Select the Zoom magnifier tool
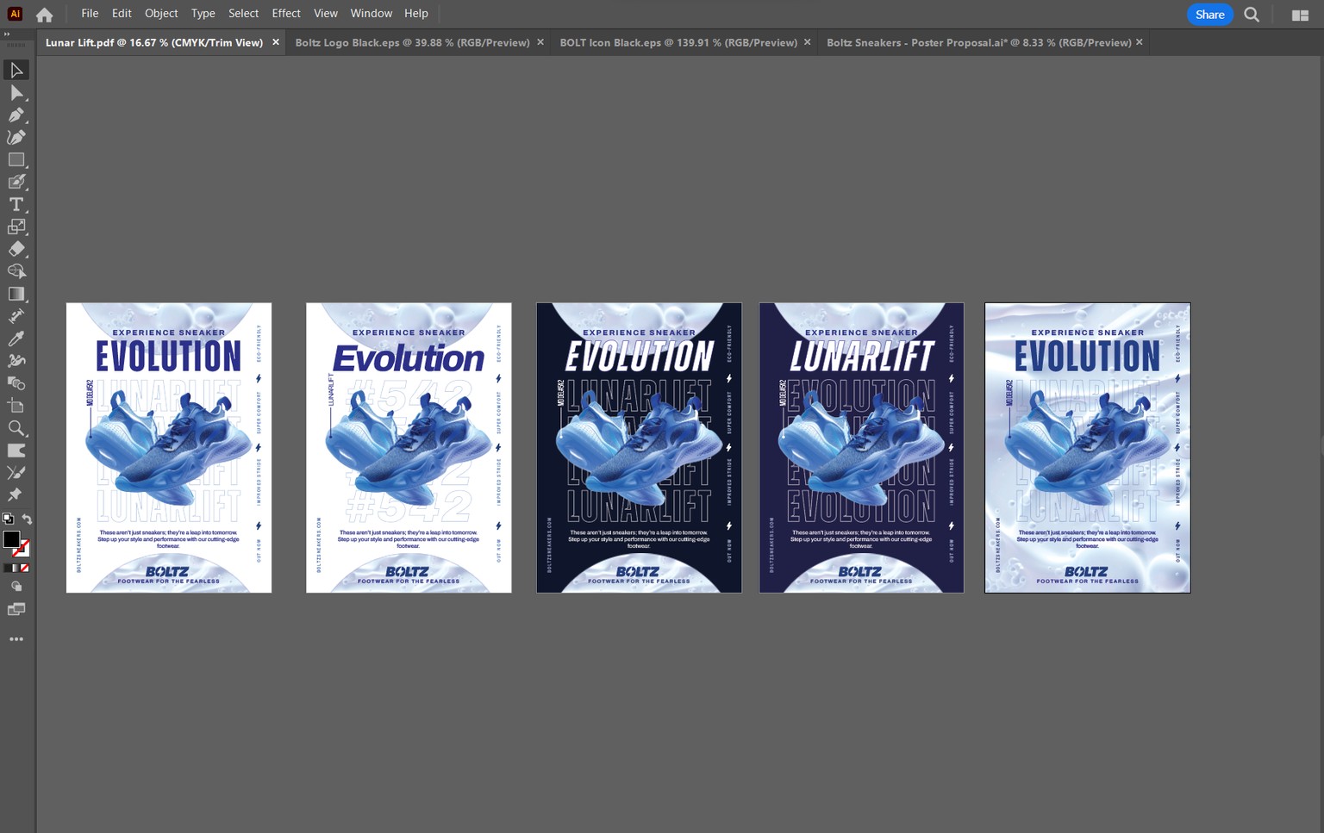Image resolution: width=1324 pixels, height=833 pixels. [x=16, y=428]
